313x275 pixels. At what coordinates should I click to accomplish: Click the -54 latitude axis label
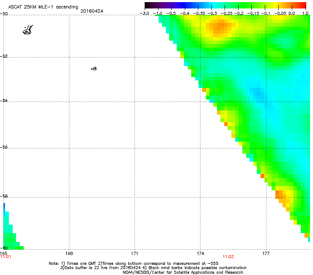(4, 100)
